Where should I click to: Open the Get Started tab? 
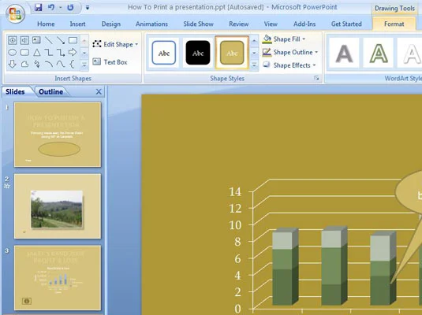[x=346, y=24]
